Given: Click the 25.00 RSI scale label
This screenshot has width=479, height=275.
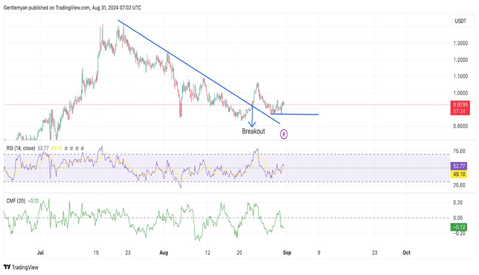Looking at the screenshot, I should pyautogui.click(x=459, y=185).
